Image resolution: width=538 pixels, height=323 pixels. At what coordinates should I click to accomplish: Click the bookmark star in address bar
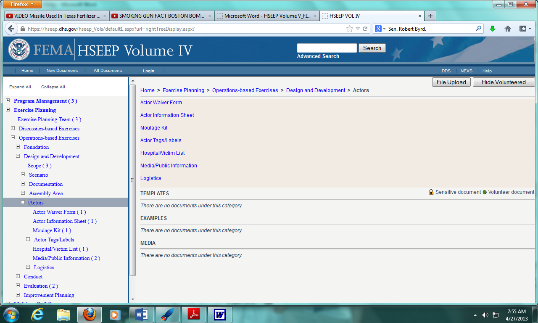tap(349, 29)
